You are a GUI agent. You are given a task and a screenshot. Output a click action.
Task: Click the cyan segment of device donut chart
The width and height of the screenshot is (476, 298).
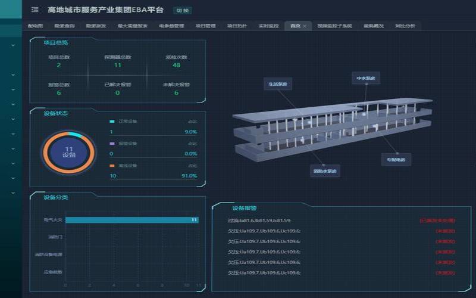[76, 135]
